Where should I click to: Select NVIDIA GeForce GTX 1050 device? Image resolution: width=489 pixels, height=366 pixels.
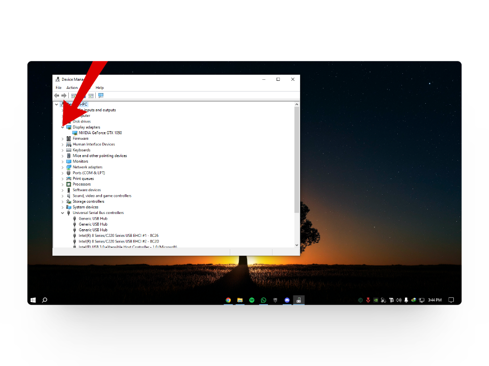click(100, 133)
